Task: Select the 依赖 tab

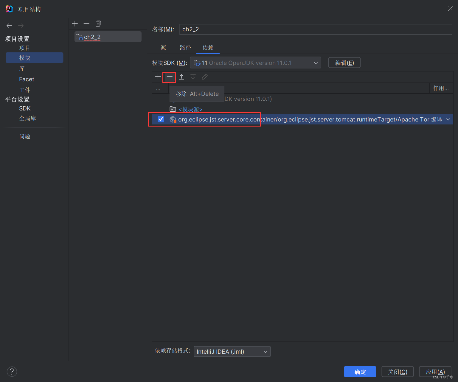Action: point(208,48)
